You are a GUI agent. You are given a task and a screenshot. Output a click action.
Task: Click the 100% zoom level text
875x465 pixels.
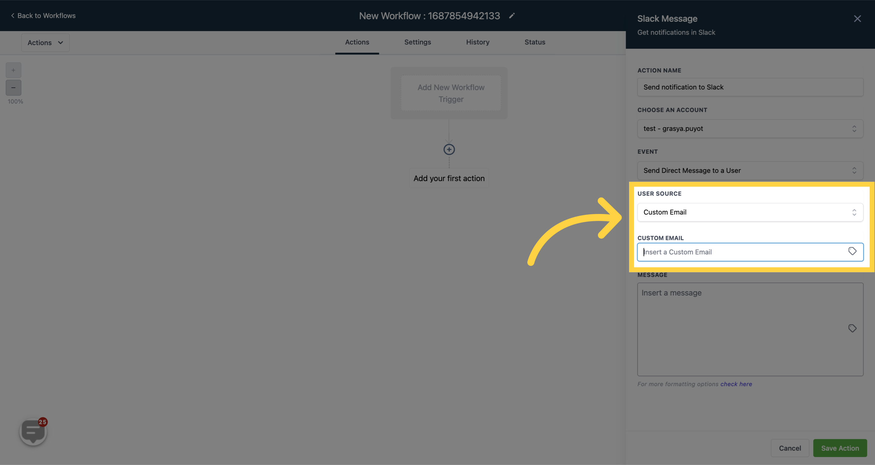[x=15, y=102]
